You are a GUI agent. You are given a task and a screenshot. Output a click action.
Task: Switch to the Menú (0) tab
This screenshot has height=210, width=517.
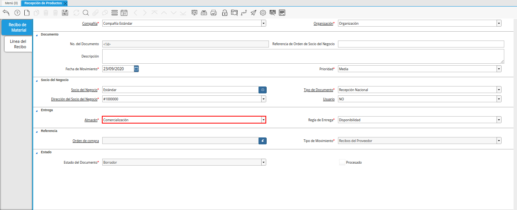[11, 3]
